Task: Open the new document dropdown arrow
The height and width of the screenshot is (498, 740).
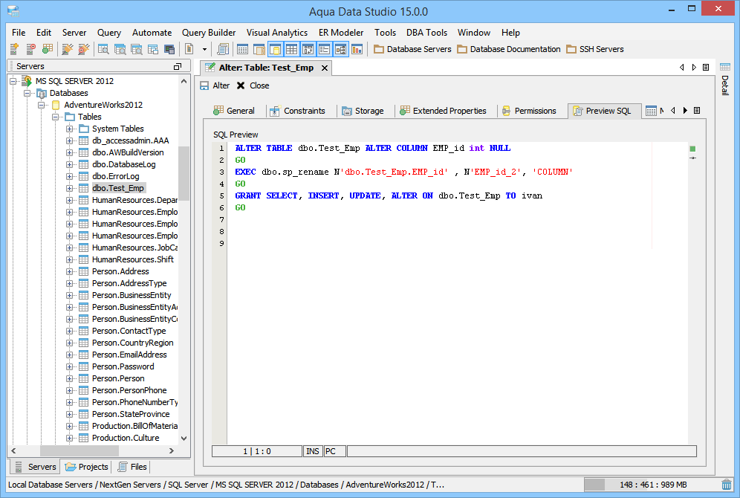Action: tap(203, 49)
